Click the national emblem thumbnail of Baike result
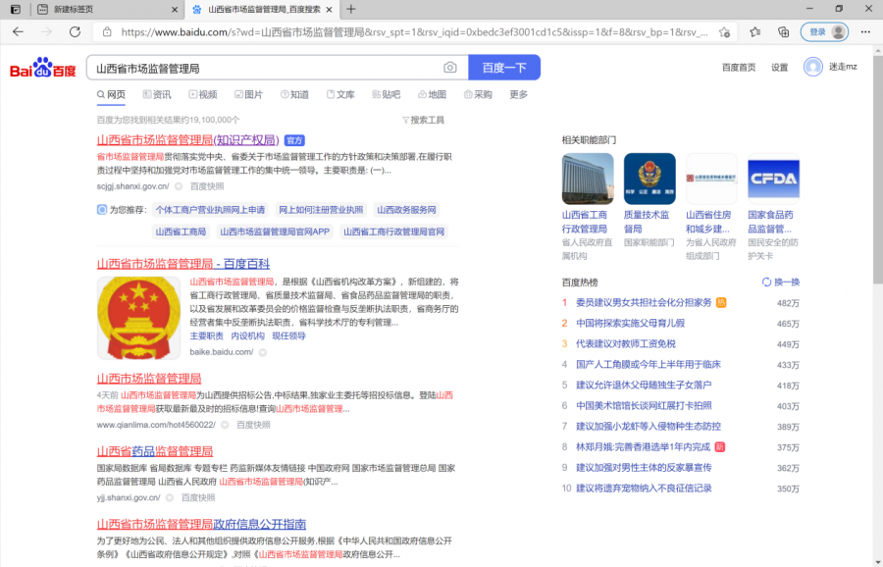 tap(138, 318)
